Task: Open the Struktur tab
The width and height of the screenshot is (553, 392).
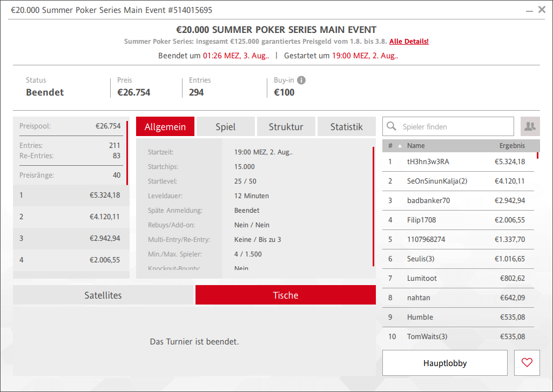Action: (x=286, y=127)
